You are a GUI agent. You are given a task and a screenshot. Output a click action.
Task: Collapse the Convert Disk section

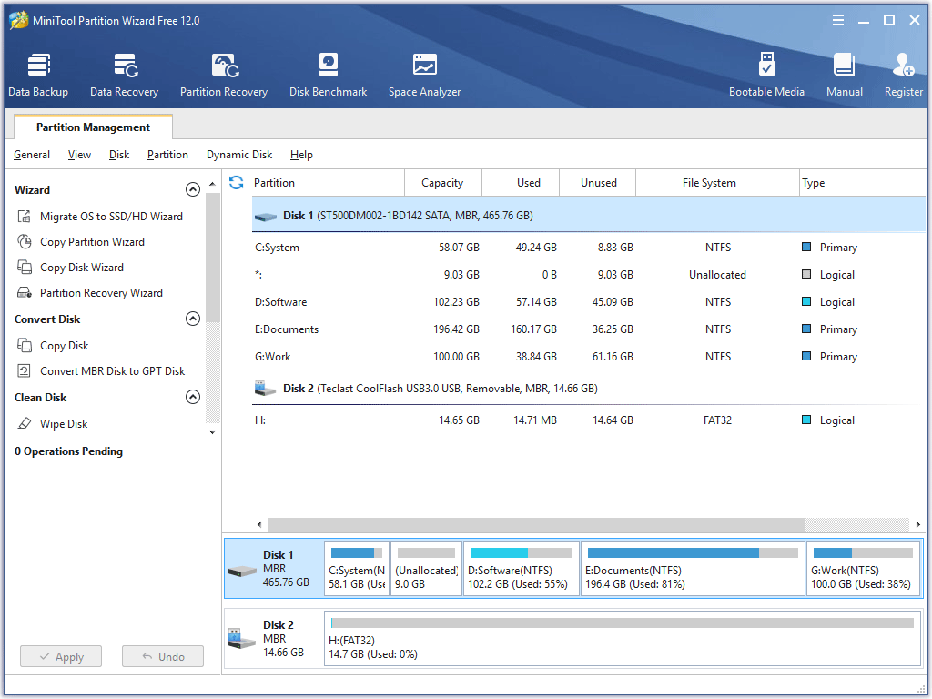[x=193, y=319]
